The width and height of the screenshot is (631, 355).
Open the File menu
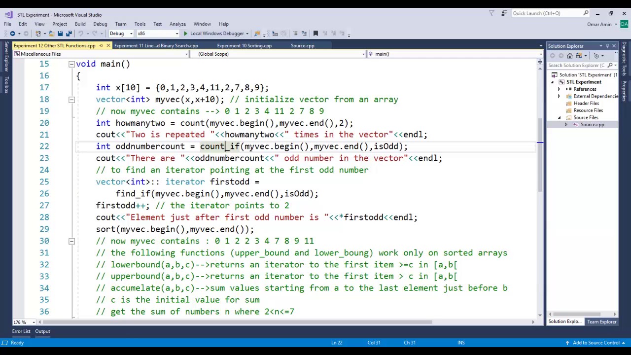tap(8, 24)
